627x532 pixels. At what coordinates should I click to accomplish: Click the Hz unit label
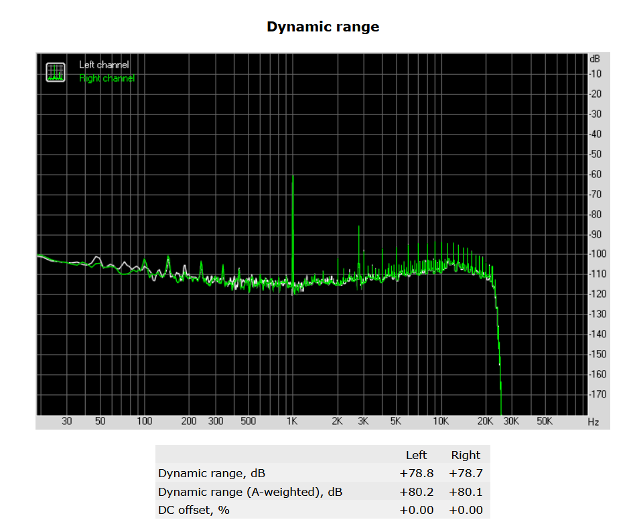pyautogui.click(x=594, y=422)
